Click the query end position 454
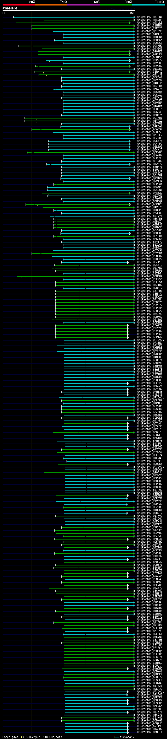 (x=132, y=13)
